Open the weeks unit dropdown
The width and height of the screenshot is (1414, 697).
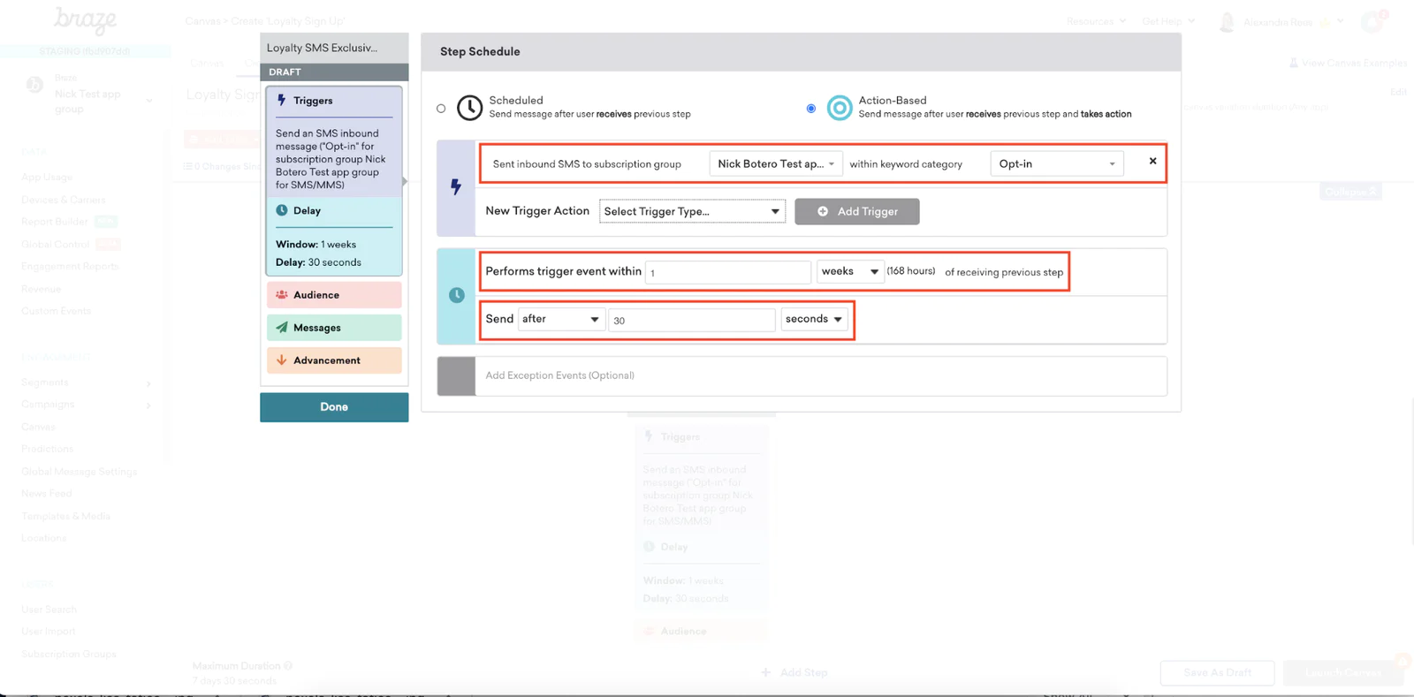(850, 271)
